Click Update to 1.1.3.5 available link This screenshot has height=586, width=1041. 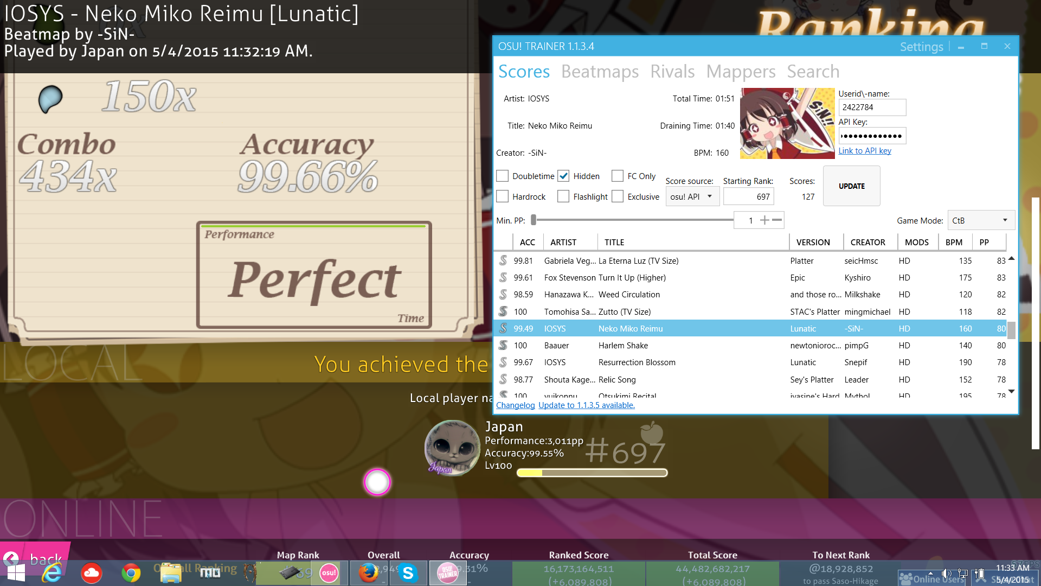click(587, 405)
